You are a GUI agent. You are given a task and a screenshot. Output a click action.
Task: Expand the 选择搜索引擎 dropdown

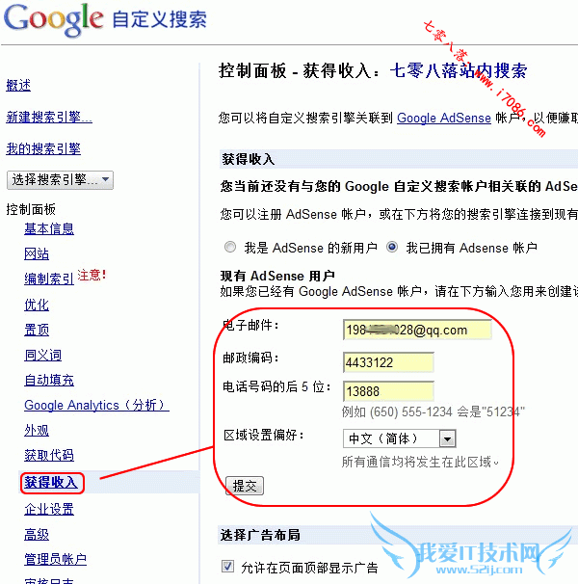60,180
